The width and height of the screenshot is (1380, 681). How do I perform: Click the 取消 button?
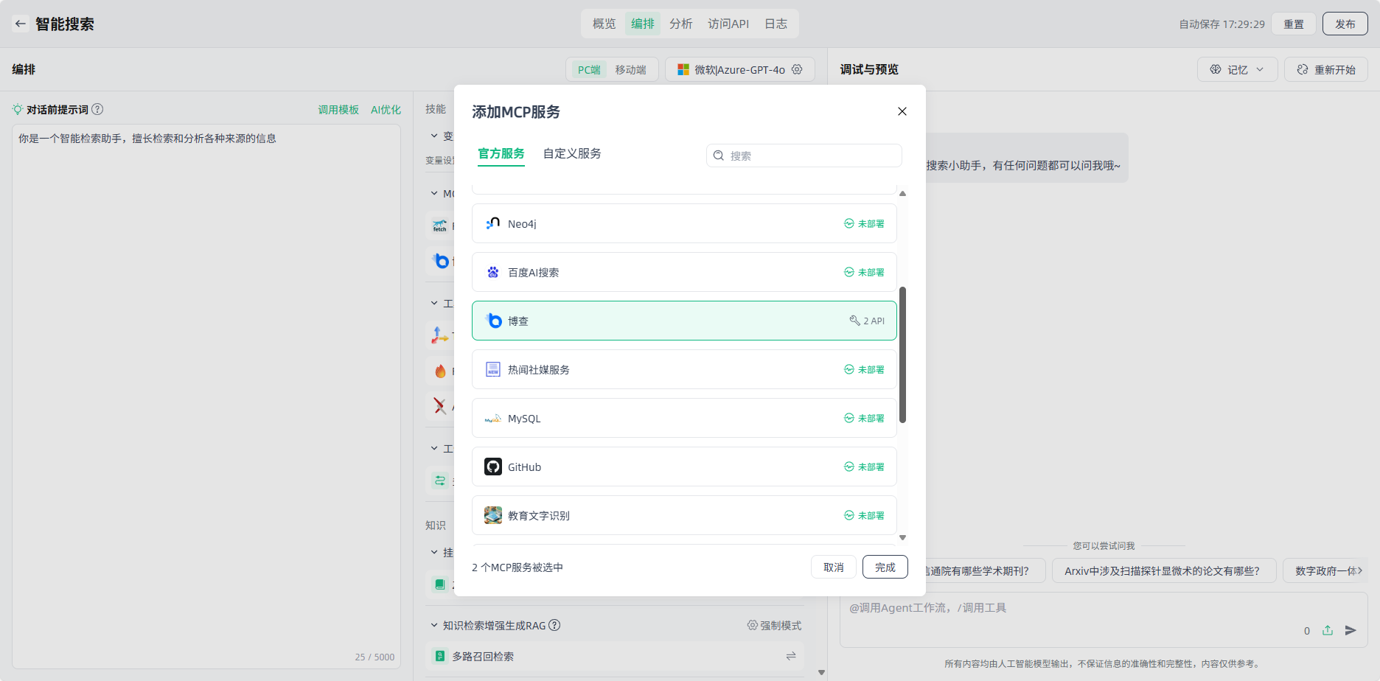[834, 567]
